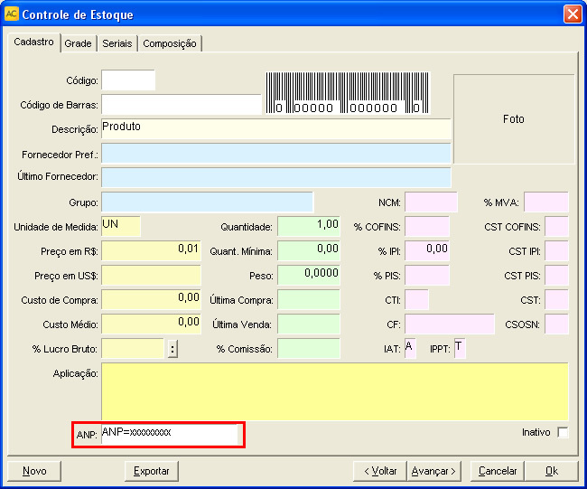Open the % Lucro Bruto options button
Image resolution: width=587 pixels, height=489 pixels.
pos(172,349)
